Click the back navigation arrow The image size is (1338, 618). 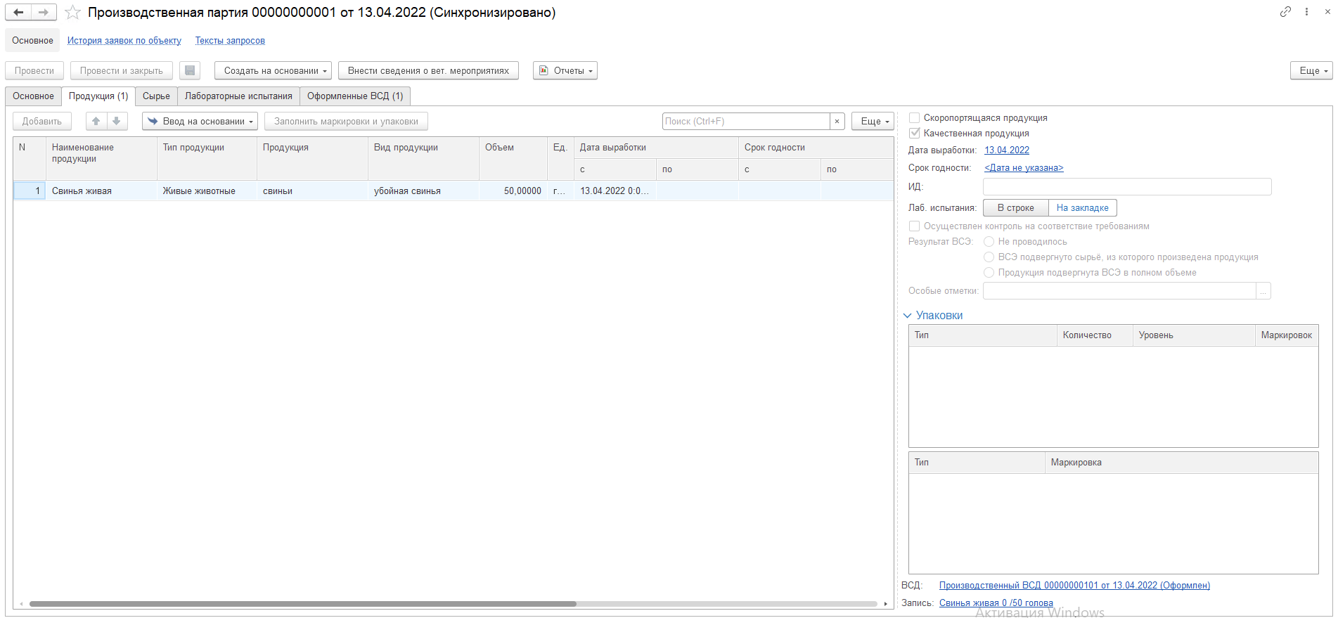tap(18, 12)
